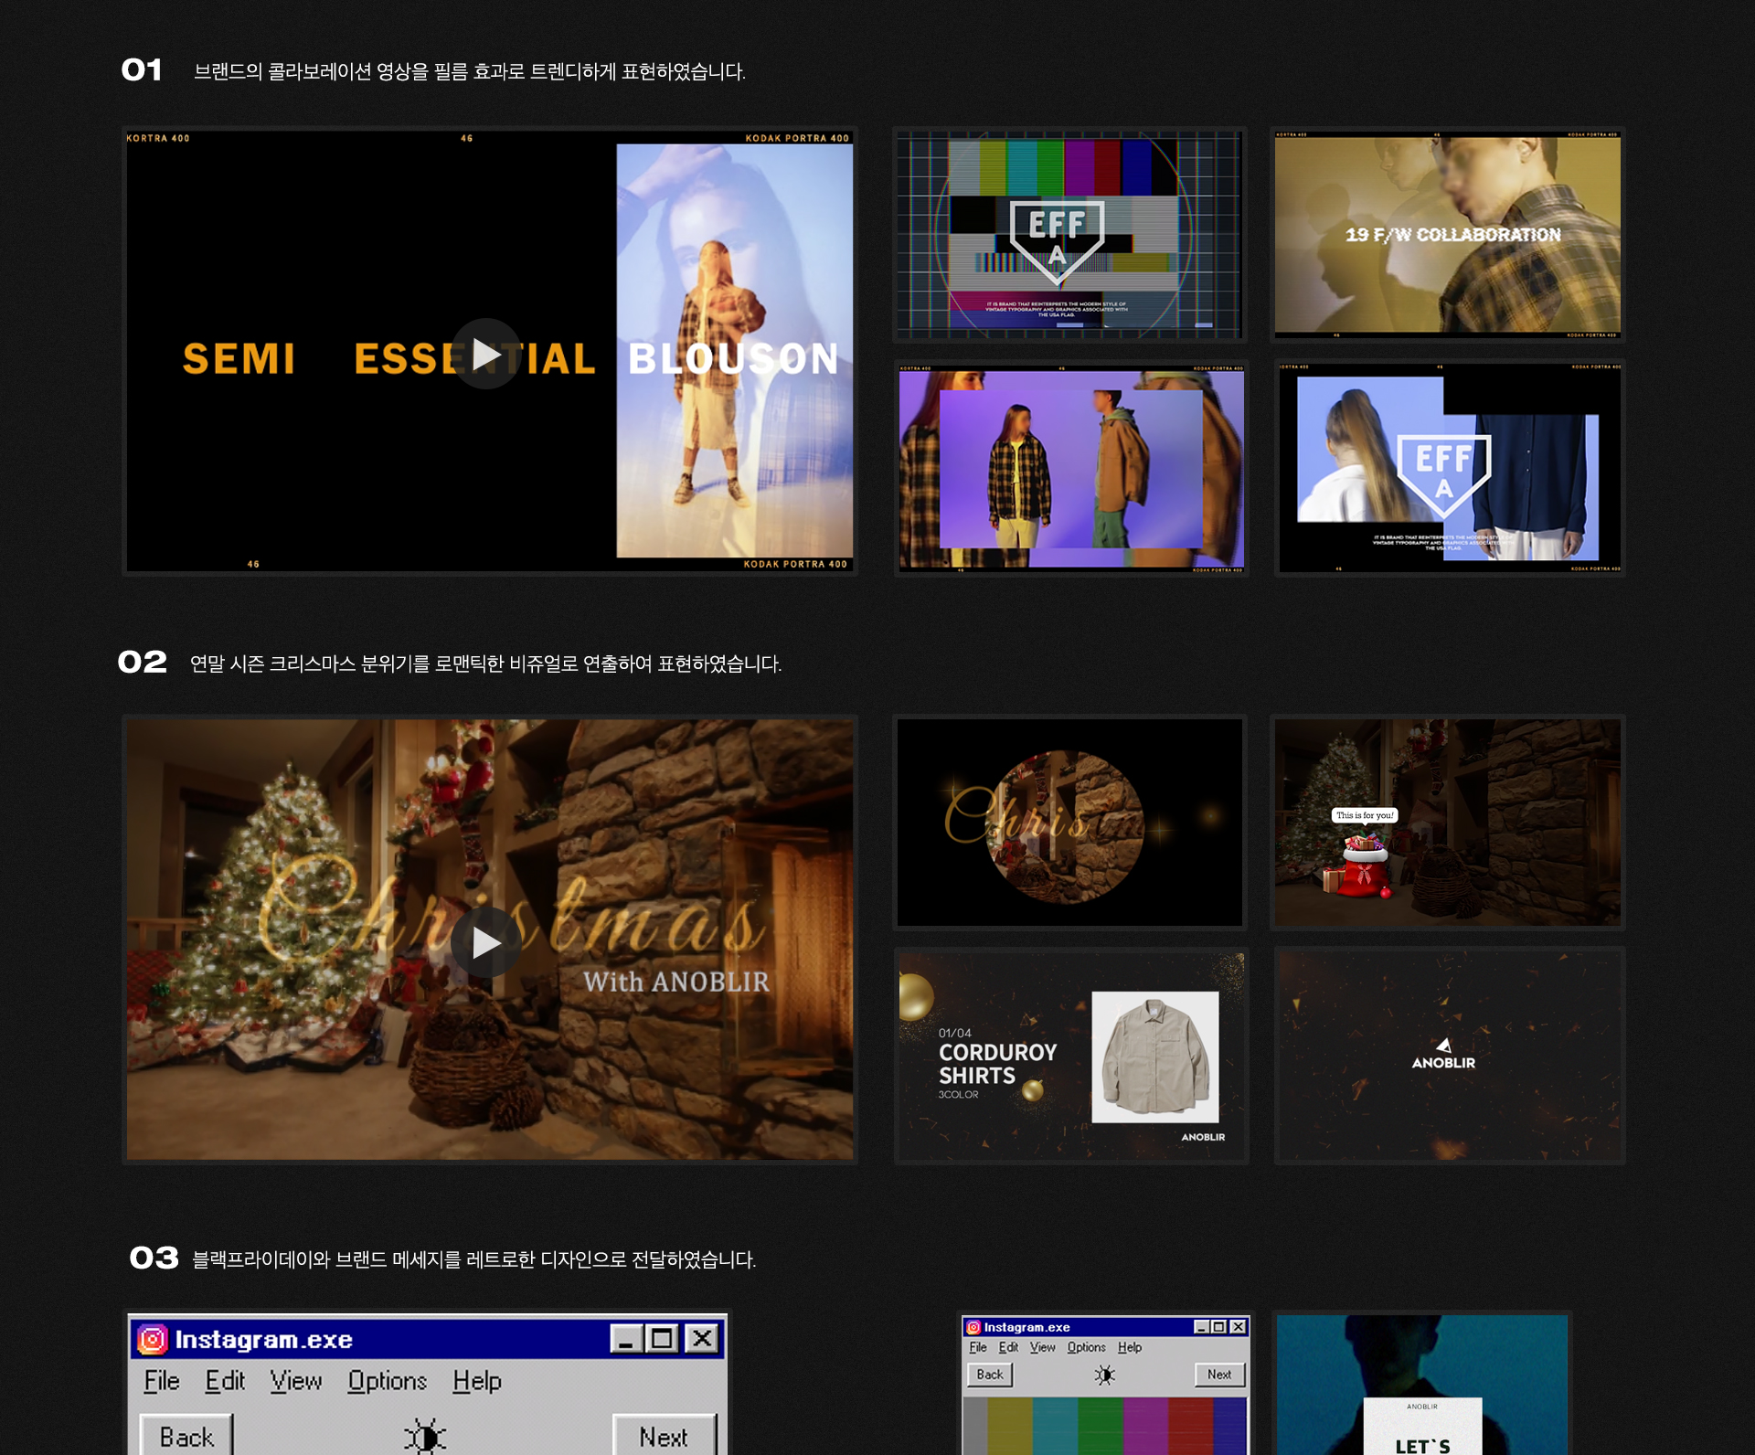Screen dimensions: 1755x1455
Task: Play the SEMI ESSENTIAL BLOUSON video
Action: click(486, 354)
